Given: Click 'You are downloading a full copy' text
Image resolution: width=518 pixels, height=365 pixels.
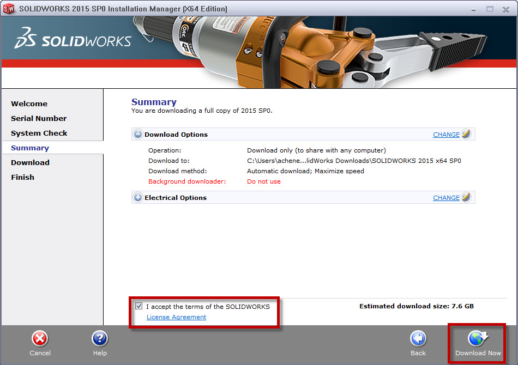Looking at the screenshot, I should [202, 111].
